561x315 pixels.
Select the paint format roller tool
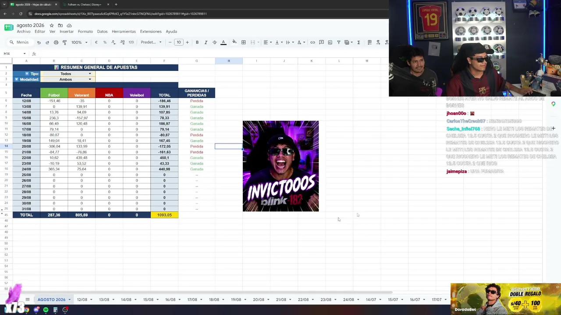(x=64, y=42)
